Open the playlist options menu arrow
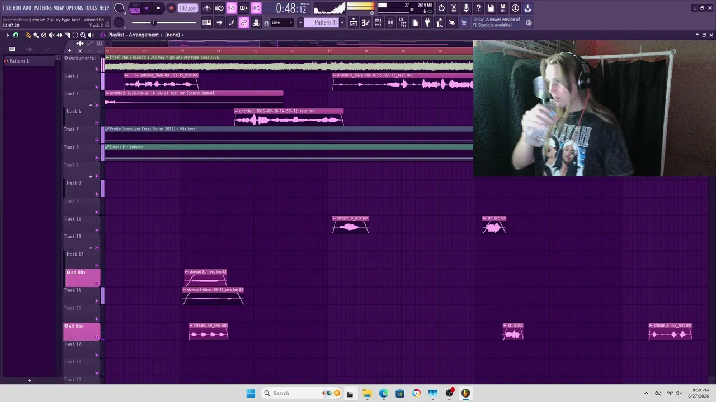This screenshot has height=402, width=716. point(8,35)
